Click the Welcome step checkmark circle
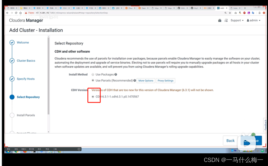Viewport: 268px width, 166px height. [12, 42]
